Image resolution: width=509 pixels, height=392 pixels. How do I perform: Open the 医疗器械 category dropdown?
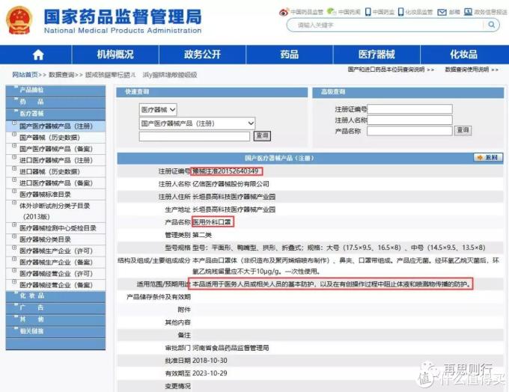[158, 110]
